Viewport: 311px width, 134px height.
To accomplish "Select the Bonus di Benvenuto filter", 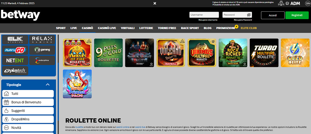I will [28, 102].
